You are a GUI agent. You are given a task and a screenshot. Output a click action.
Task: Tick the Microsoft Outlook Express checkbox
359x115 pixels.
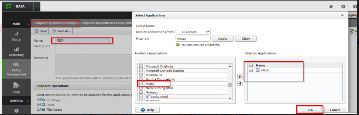pyautogui.click(x=141, y=71)
